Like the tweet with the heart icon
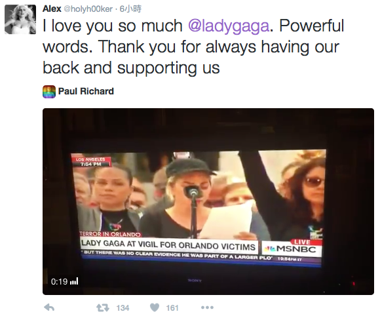This screenshot has width=380, height=316. click(155, 307)
